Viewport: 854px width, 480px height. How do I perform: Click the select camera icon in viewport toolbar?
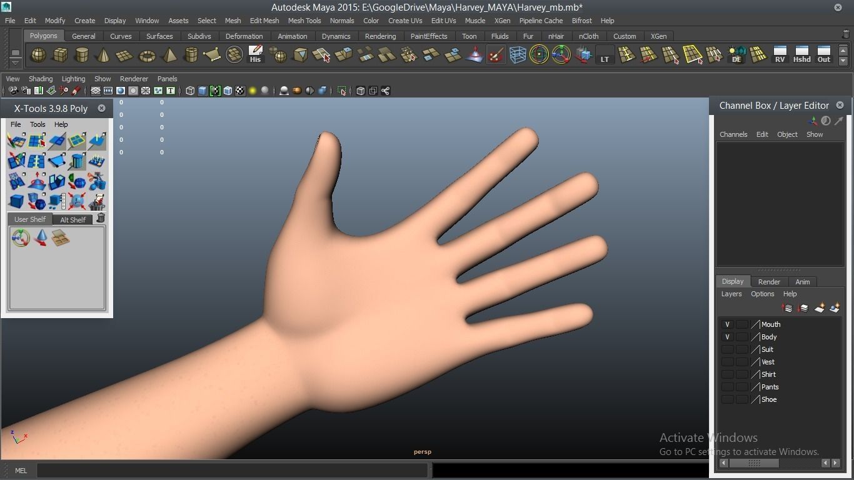tap(13, 91)
